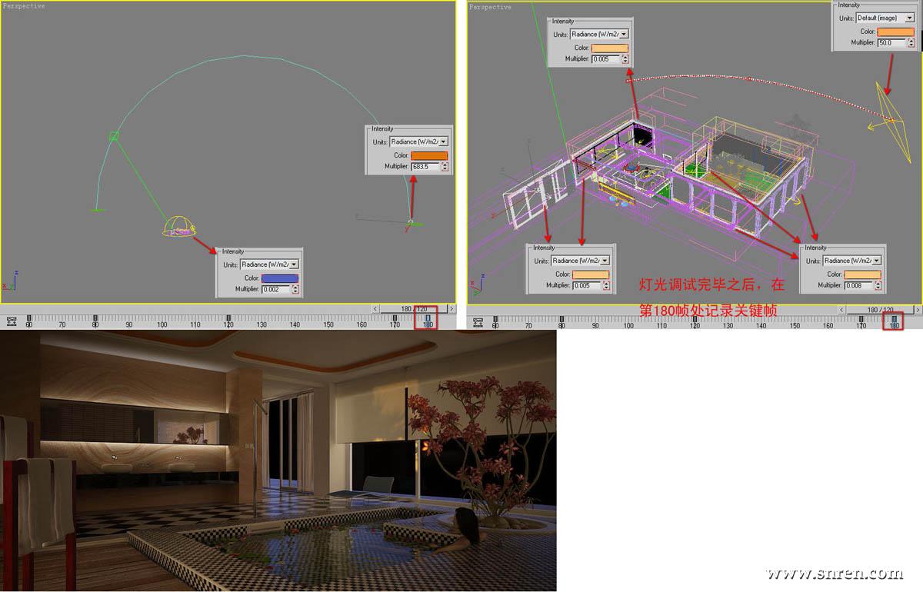This screenshot has height=592, width=923.
Task: Click the Multiplier field showing 0.002
Action: click(x=275, y=289)
